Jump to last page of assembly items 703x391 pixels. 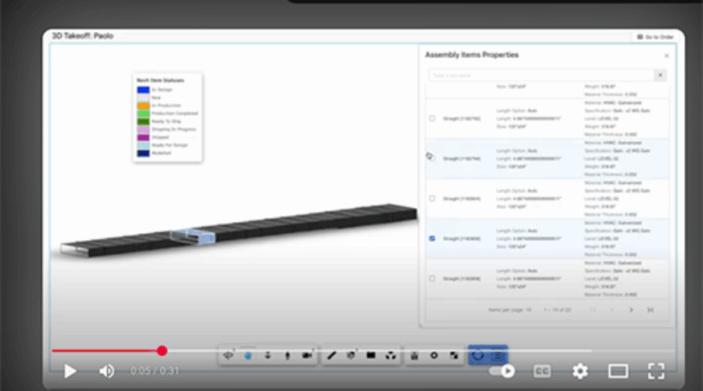pyautogui.click(x=650, y=310)
